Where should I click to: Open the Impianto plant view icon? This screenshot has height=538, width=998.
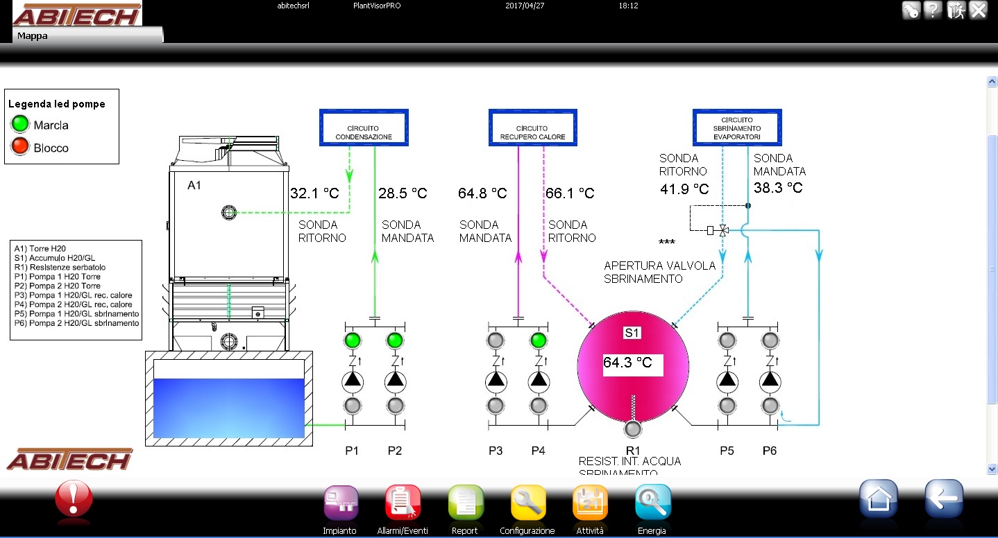coord(340,503)
